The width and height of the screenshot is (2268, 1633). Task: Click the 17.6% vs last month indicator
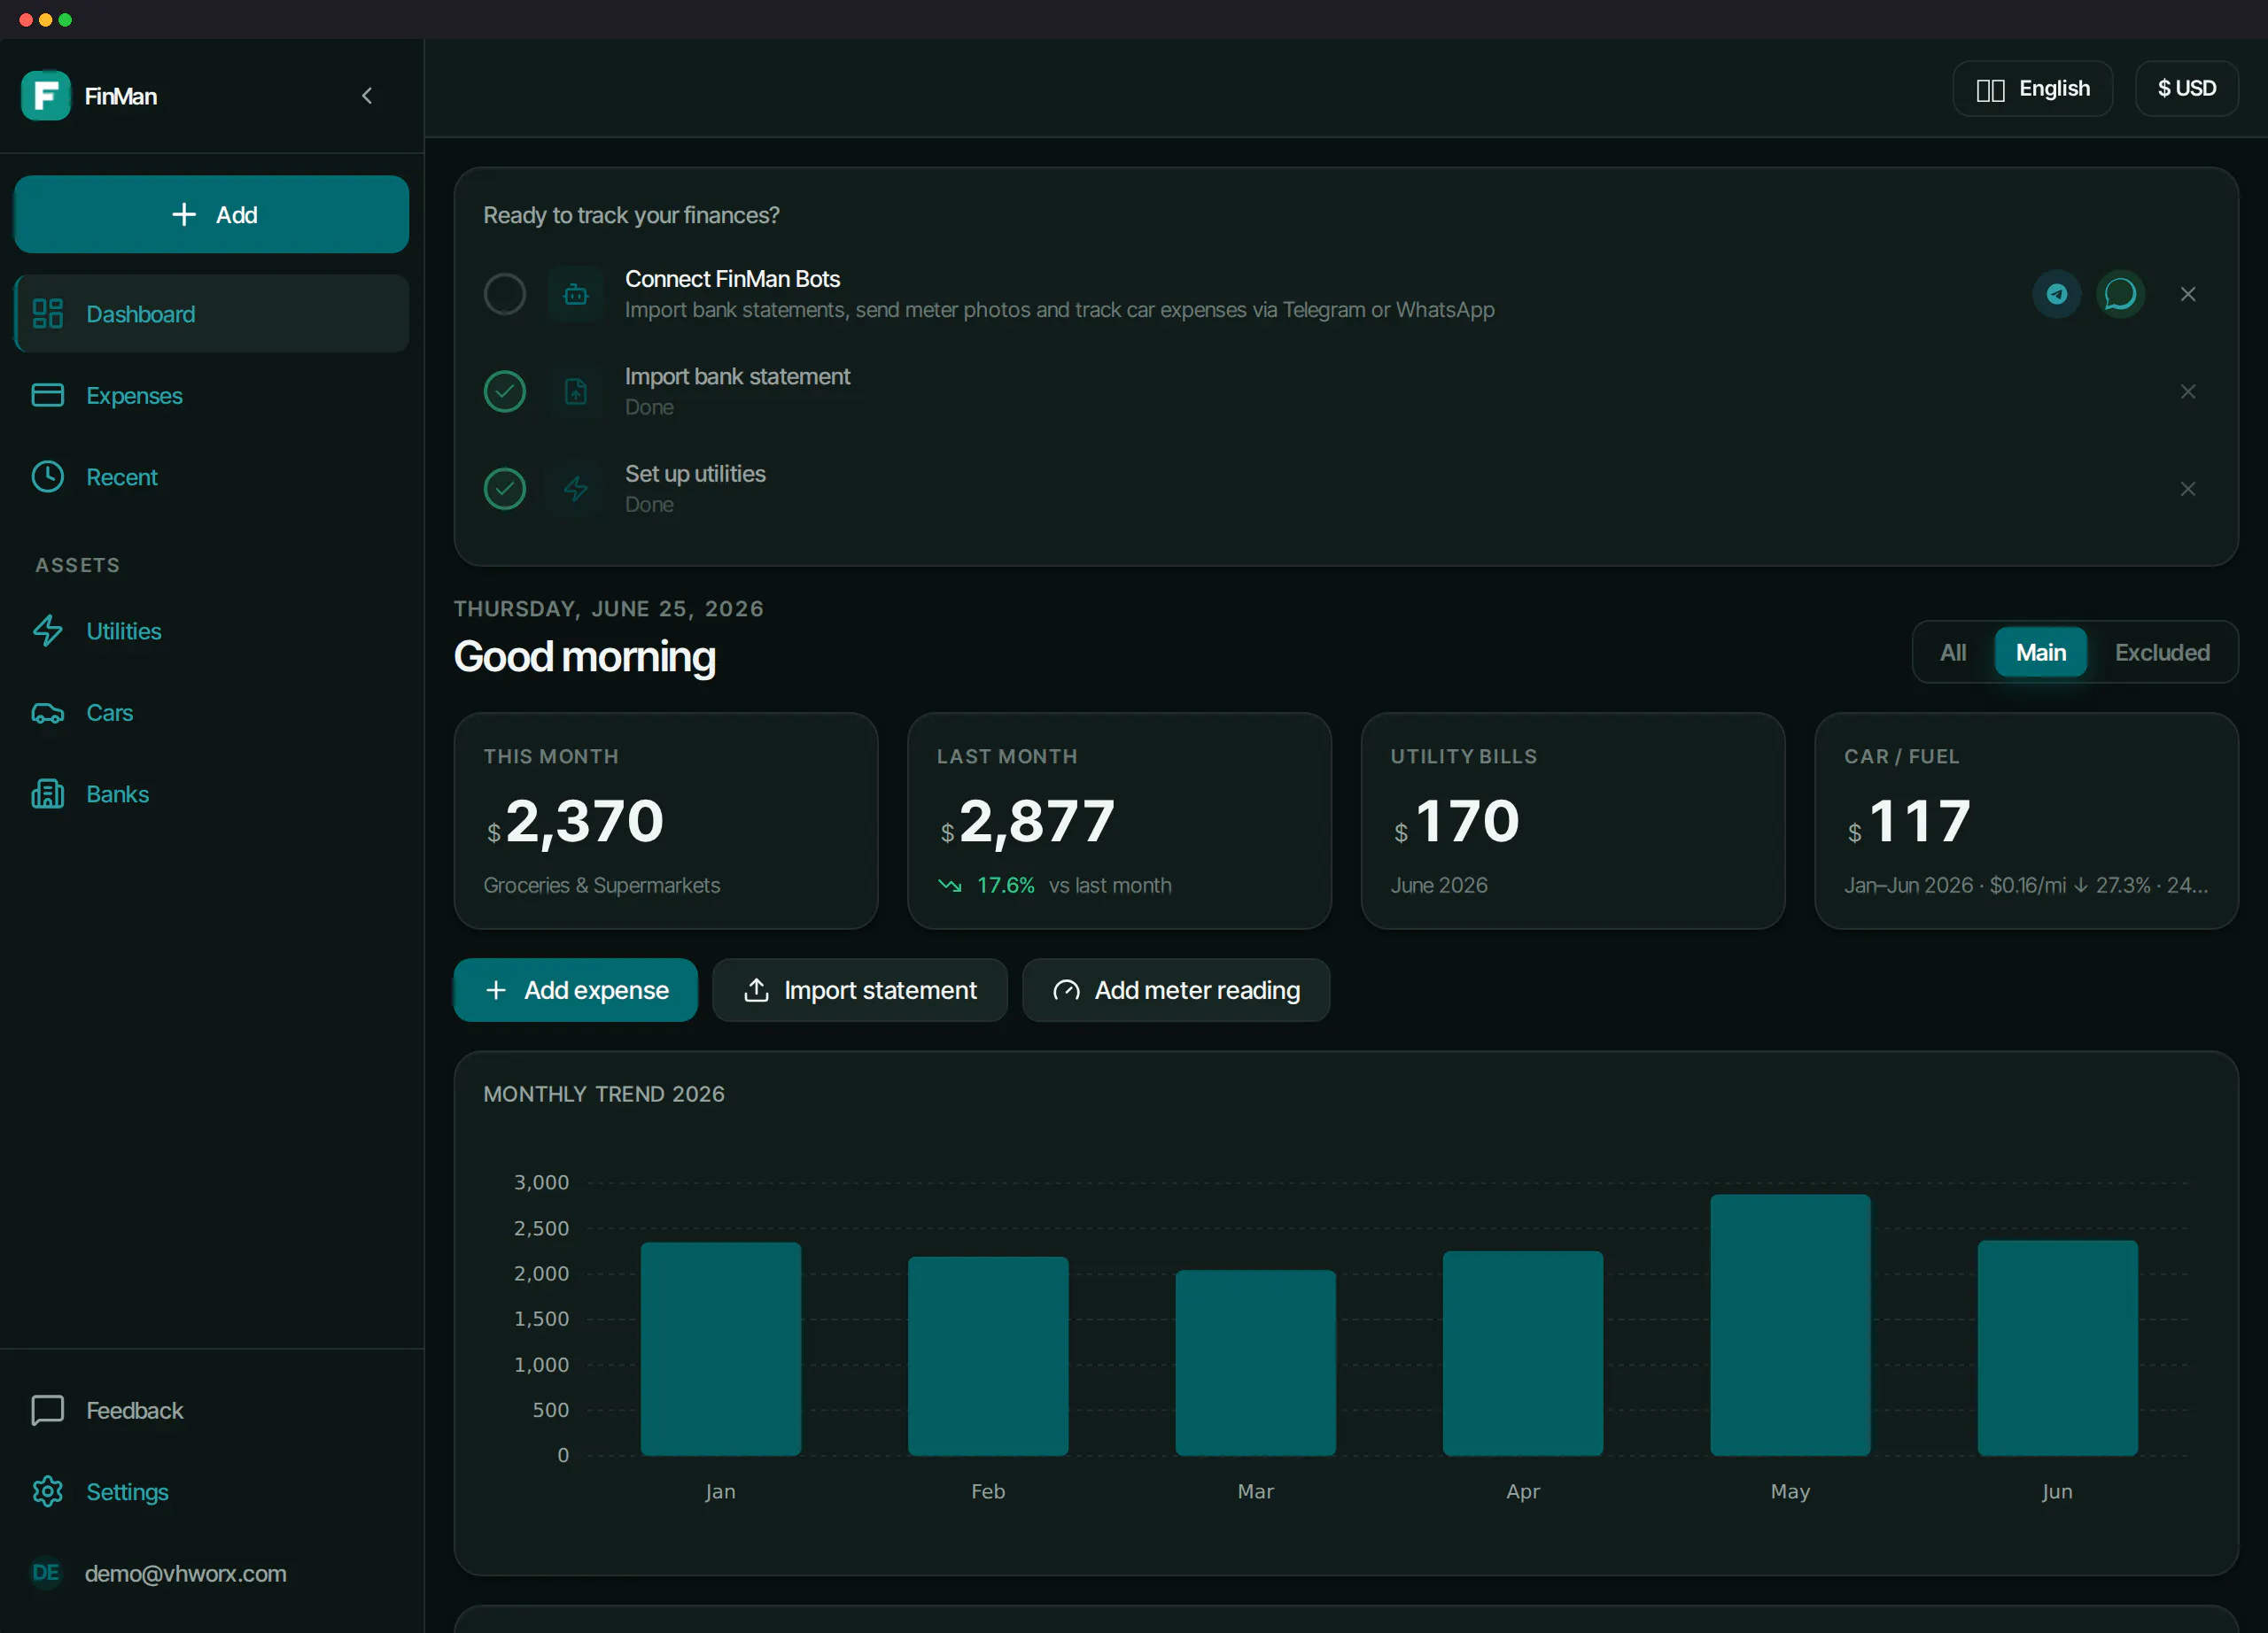(x=1055, y=886)
